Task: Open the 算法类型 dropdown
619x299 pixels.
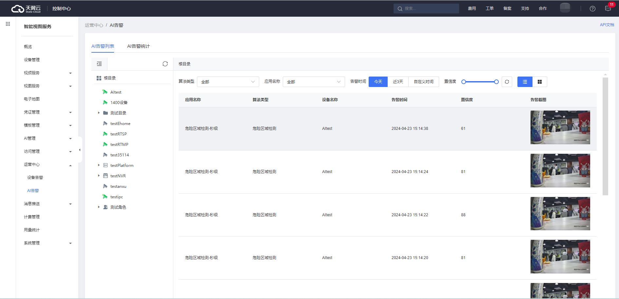Action: click(x=228, y=82)
